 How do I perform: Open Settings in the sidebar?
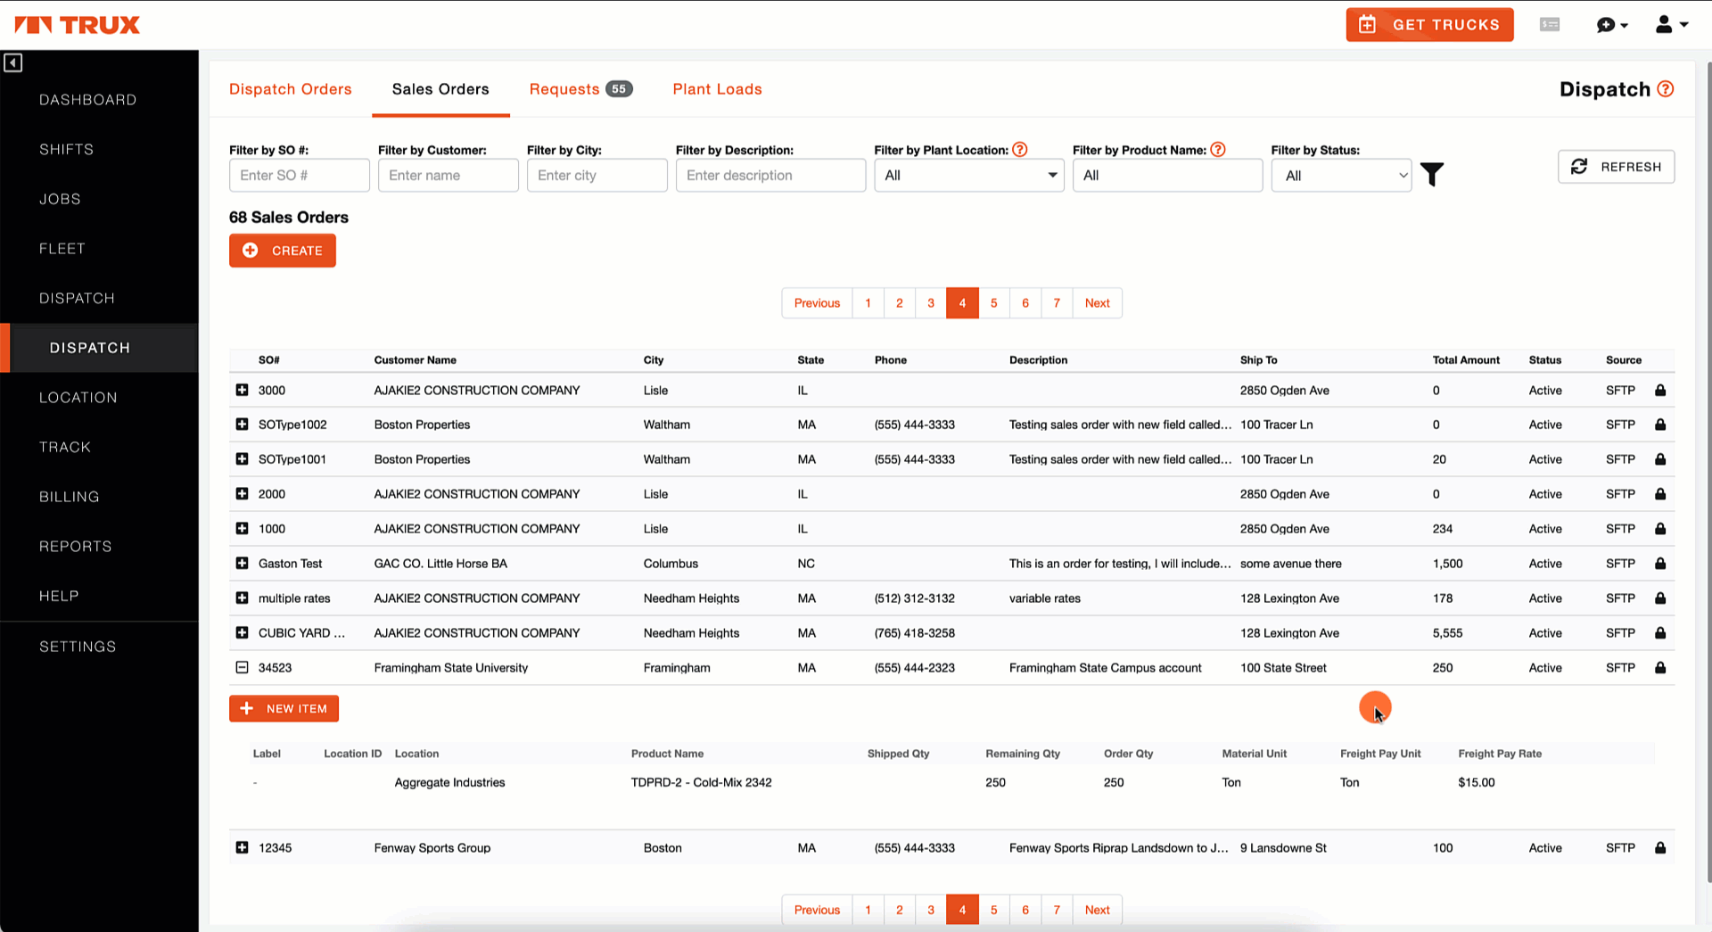pos(78,647)
